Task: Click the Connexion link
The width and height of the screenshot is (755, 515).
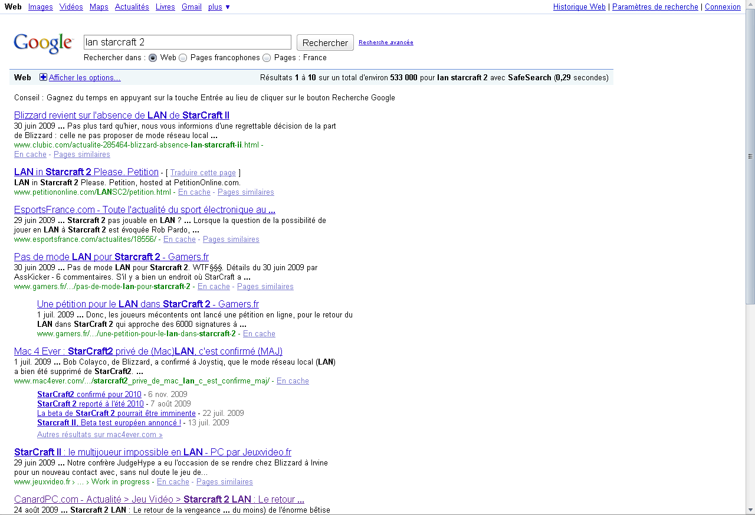Action: [723, 7]
